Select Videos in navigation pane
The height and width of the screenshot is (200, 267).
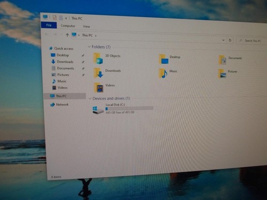pos(62,87)
